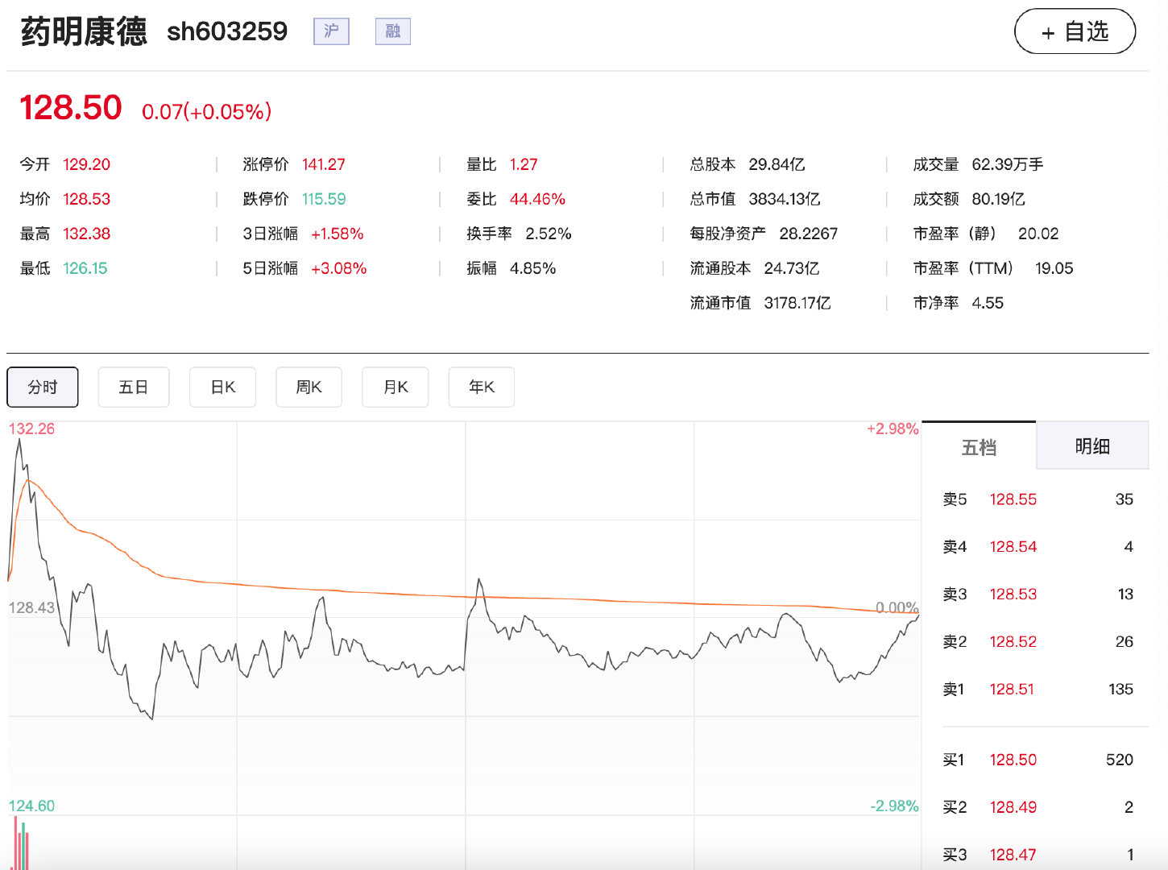Click the 流通市值 value 3178.17亿
Image resolution: width=1168 pixels, height=870 pixels.
797,303
